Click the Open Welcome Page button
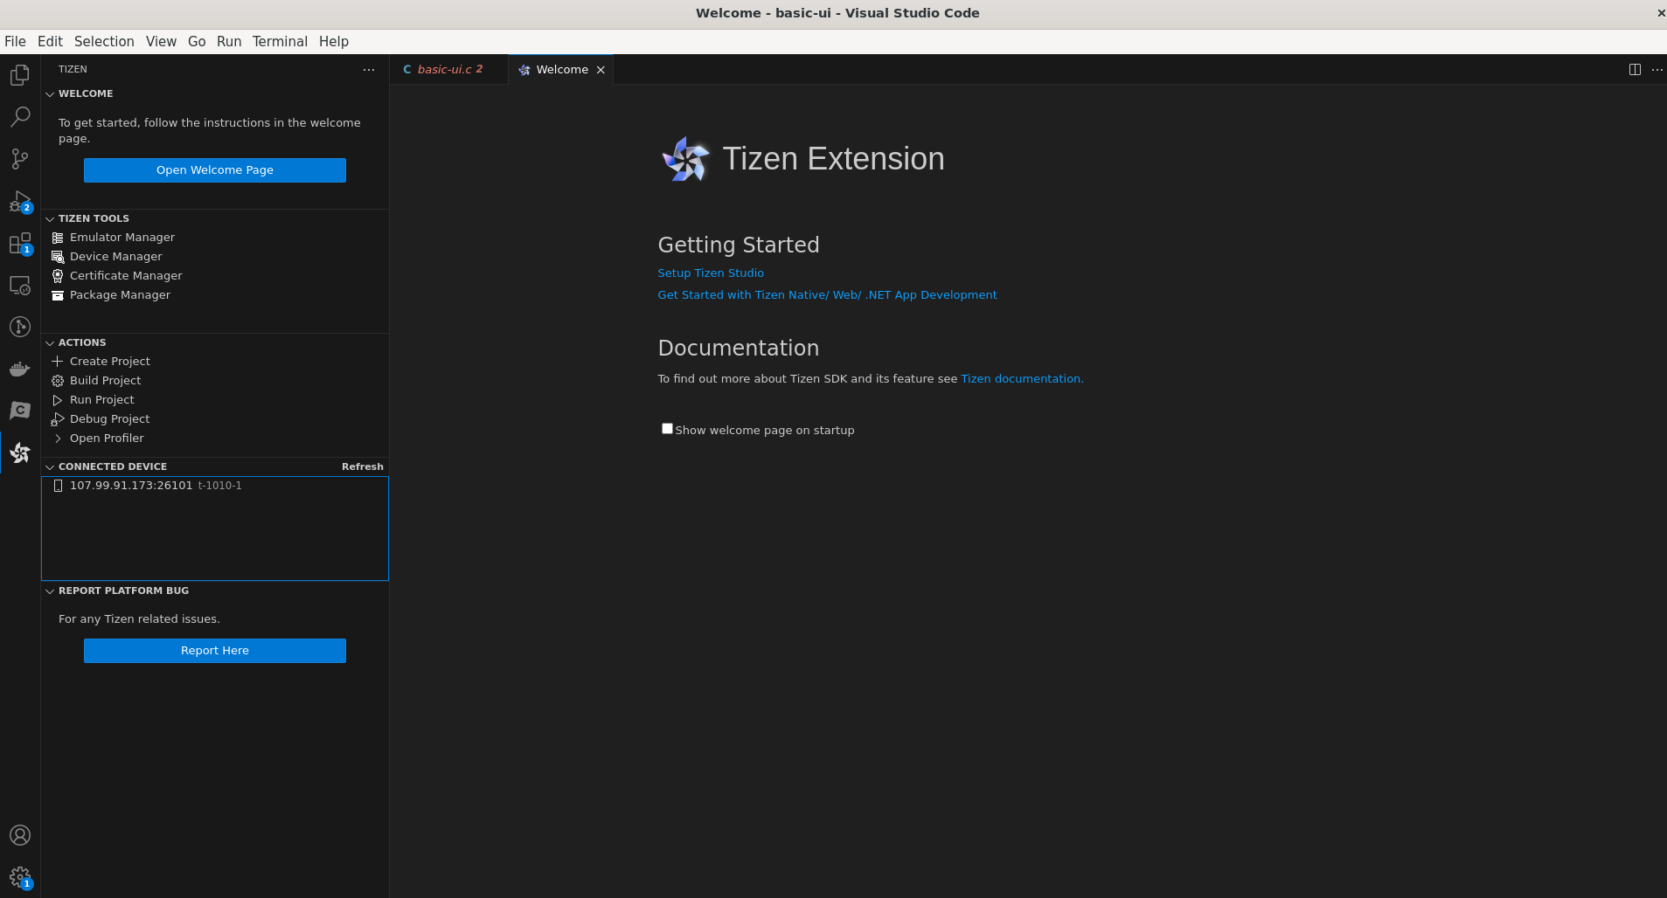 coord(214,170)
